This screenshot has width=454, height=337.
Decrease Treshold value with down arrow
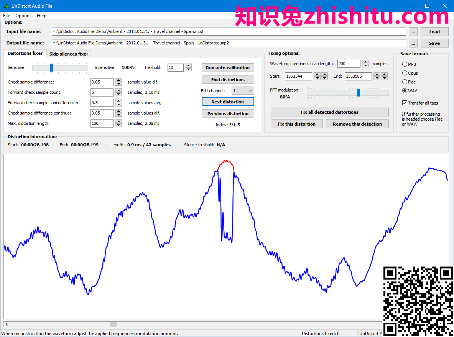pyautogui.click(x=189, y=69)
